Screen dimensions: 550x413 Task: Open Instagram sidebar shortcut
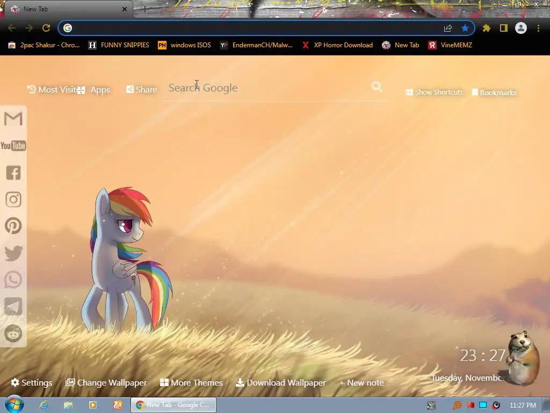click(13, 200)
